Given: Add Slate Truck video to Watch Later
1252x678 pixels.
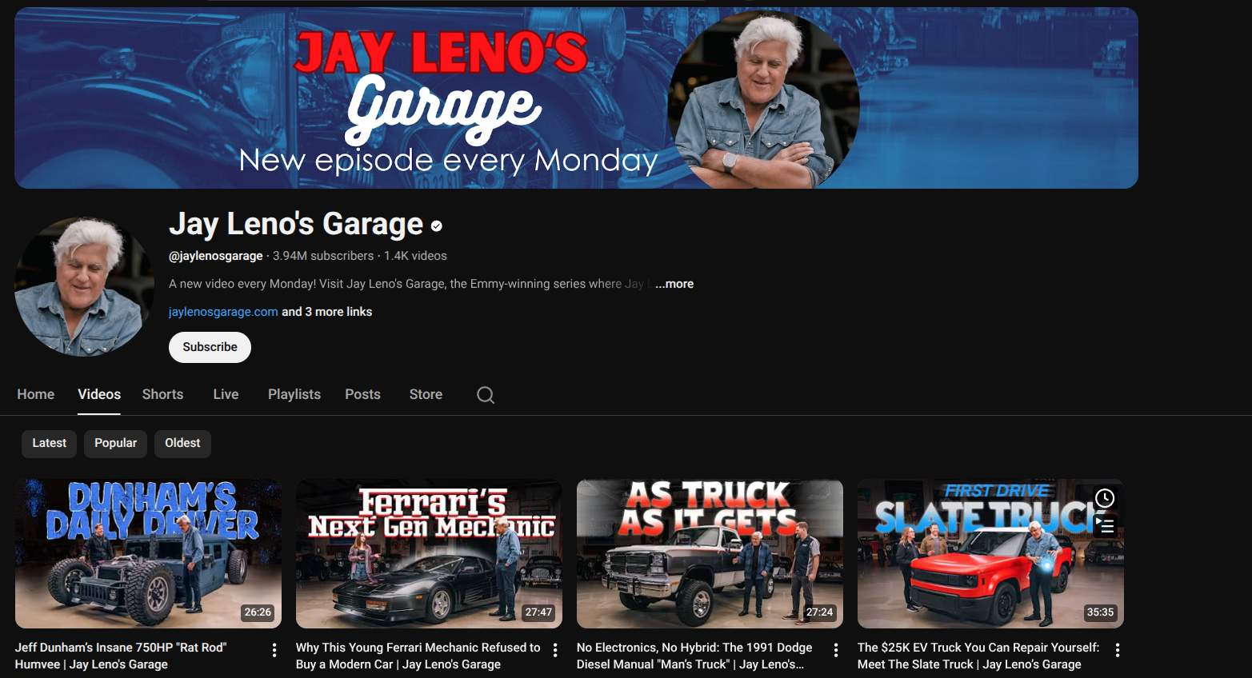Looking at the screenshot, I should 1105,498.
